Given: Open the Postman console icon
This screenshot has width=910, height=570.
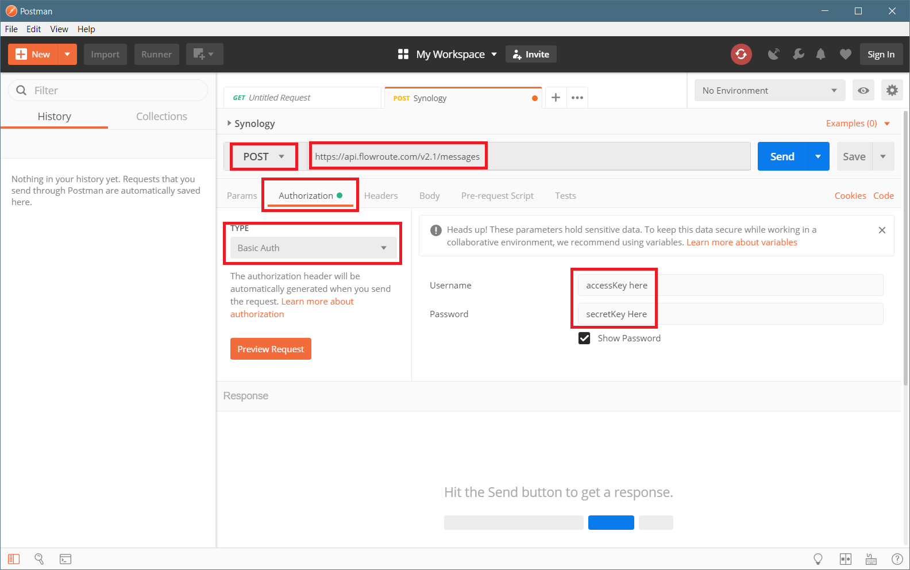Looking at the screenshot, I should [65, 559].
